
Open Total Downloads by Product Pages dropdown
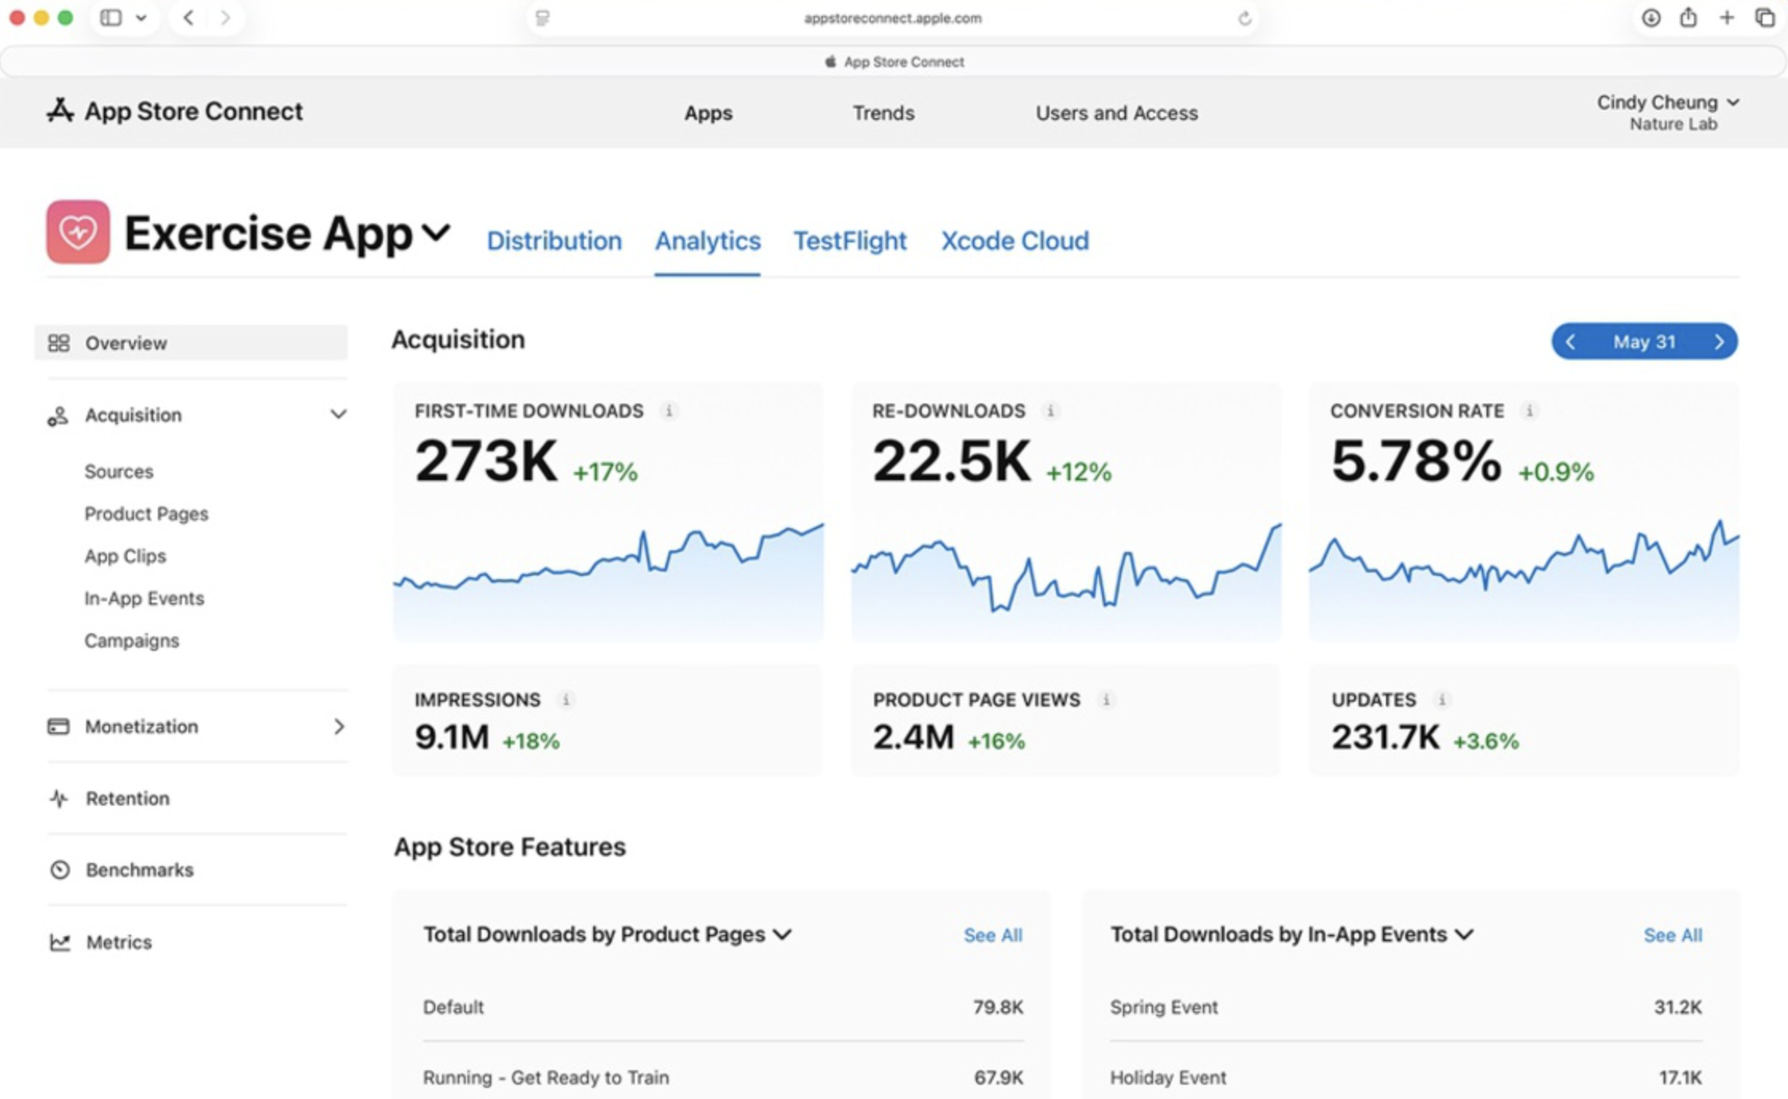click(782, 935)
